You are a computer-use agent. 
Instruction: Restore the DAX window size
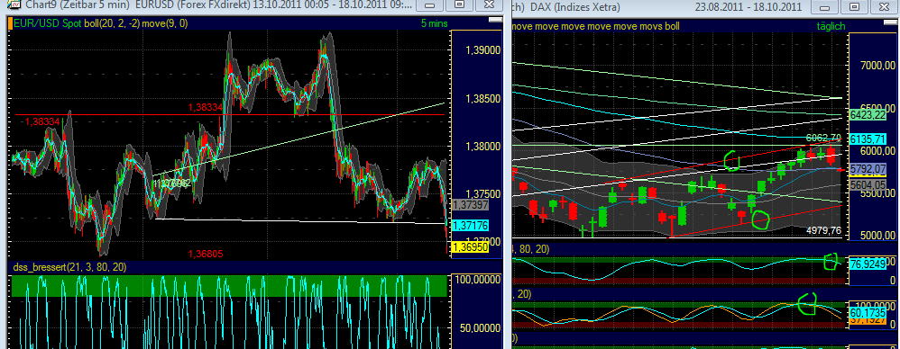pos(854,6)
